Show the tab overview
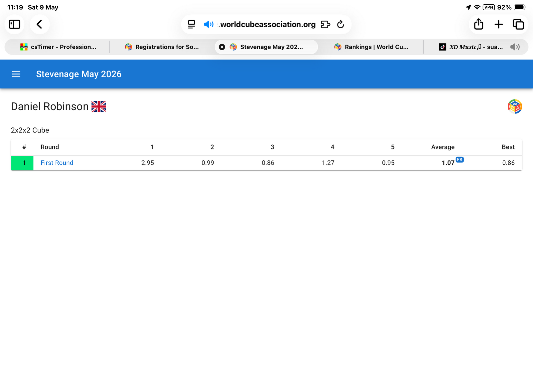The height and width of the screenshot is (370, 533). [x=518, y=24]
